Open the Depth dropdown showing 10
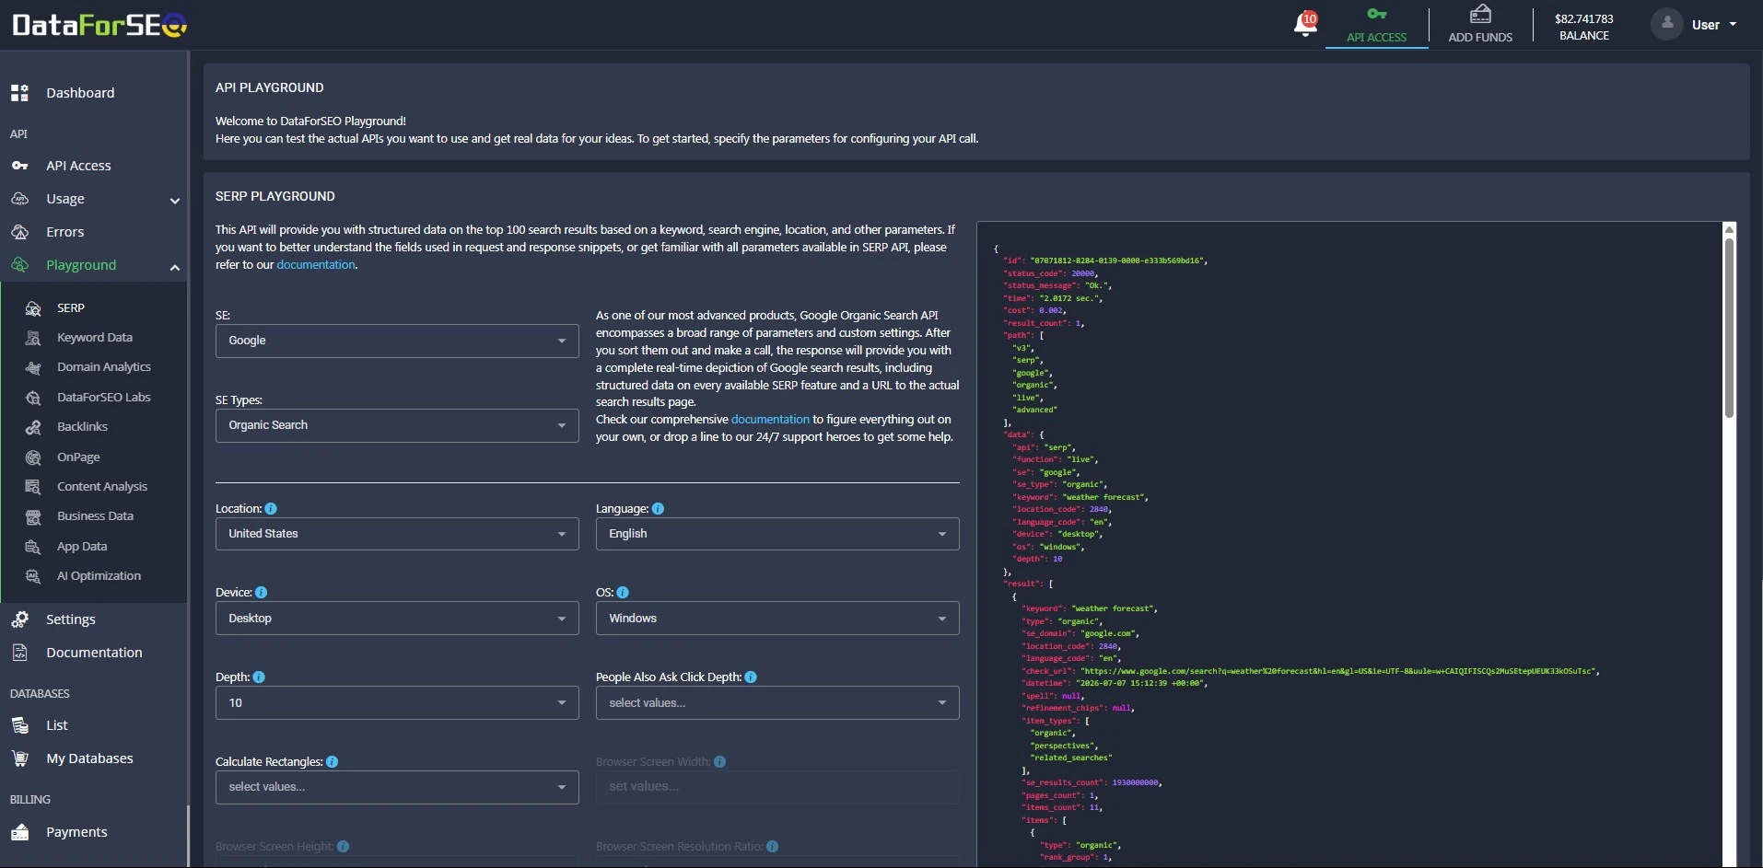 [x=397, y=703]
